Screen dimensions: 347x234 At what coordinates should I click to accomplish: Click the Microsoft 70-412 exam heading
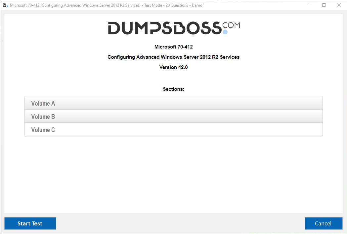[173, 47]
